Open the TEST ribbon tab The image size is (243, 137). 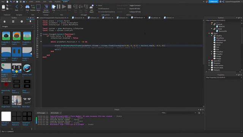coord(45,2)
